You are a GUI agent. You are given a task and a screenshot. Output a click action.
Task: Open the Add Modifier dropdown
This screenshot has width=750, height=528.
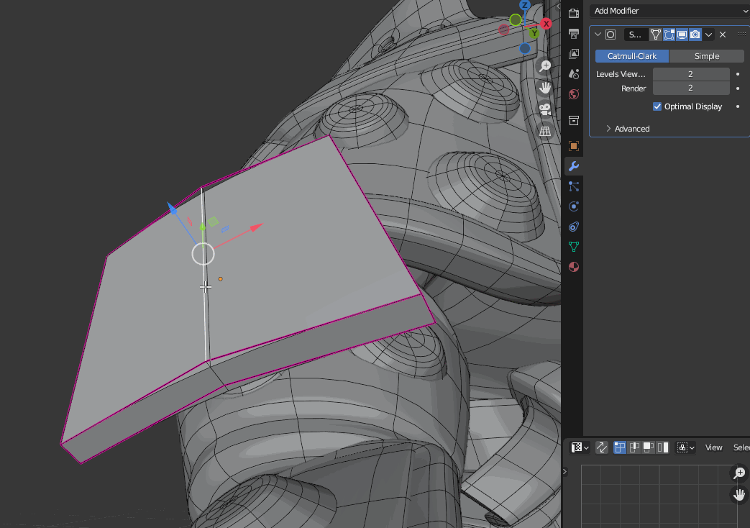(669, 11)
